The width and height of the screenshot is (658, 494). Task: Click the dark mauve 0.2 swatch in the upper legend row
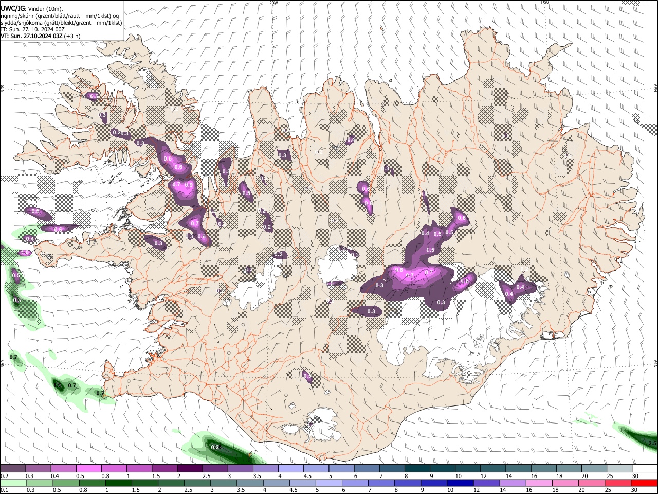coord(13,469)
